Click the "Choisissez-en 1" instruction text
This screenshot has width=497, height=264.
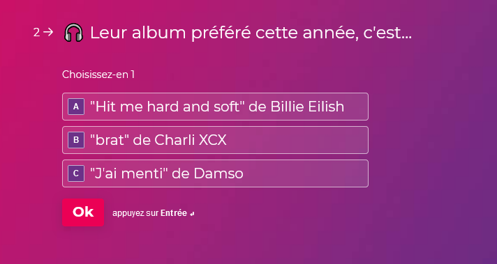[x=98, y=75]
